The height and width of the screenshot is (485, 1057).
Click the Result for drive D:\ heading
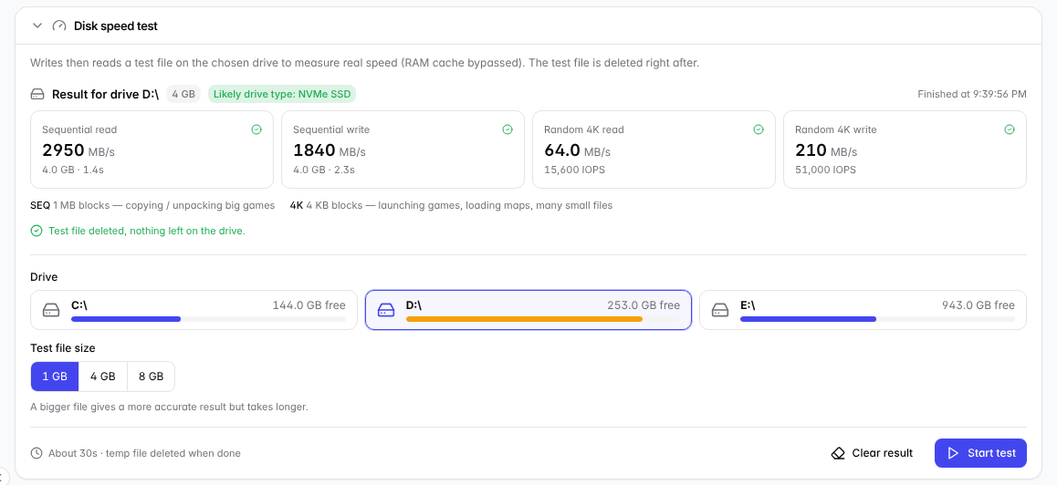coord(105,94)
